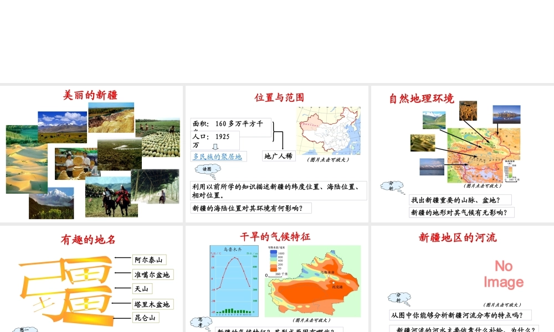Click the question about 新疆河流分布的特点

tap(460, 315)
